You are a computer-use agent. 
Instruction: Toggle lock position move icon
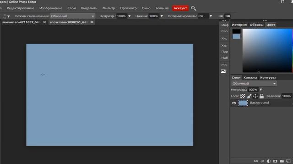[255, 96]
